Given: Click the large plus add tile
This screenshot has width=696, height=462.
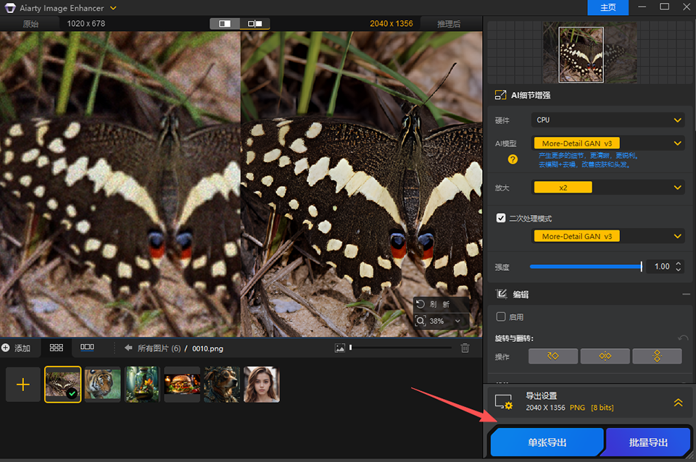Looking at the screenshot, I should 23,385.
